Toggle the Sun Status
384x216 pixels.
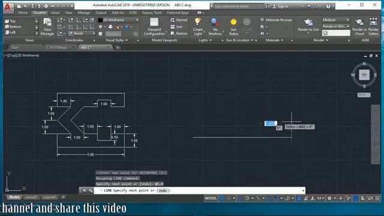[233, 26]
